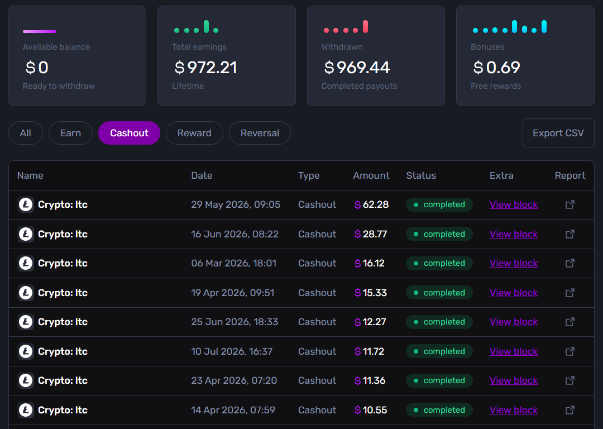Click Litecoin icon in 10 Jul 2026 row
The height and width of the screenshot is (429, 603).
(26, 351)
